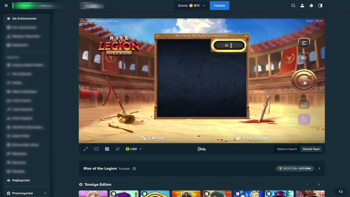This screenshot has height=197, width=350.
Task: Click the Cüzdan wallet button
Action: coord(220,5)
